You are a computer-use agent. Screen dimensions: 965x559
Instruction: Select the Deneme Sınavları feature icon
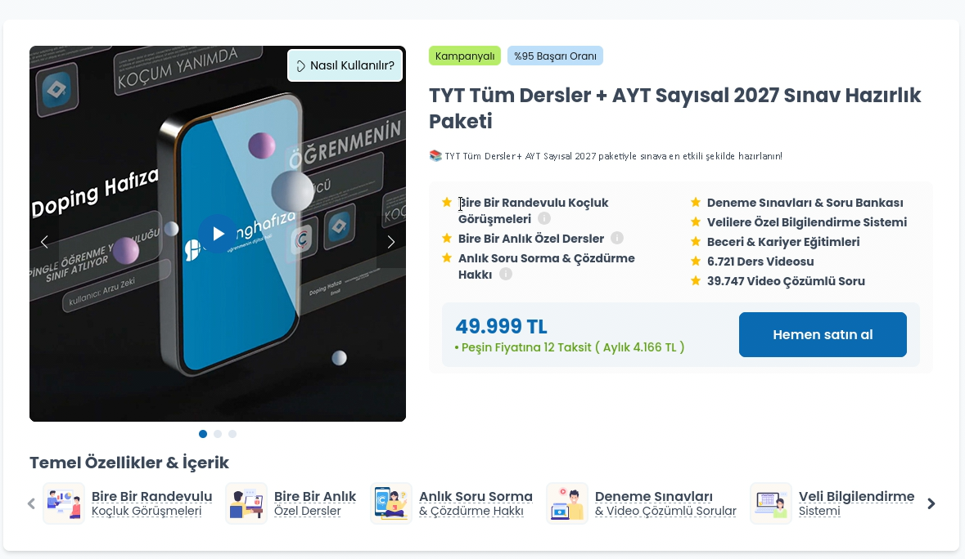[x=567, y=503]
